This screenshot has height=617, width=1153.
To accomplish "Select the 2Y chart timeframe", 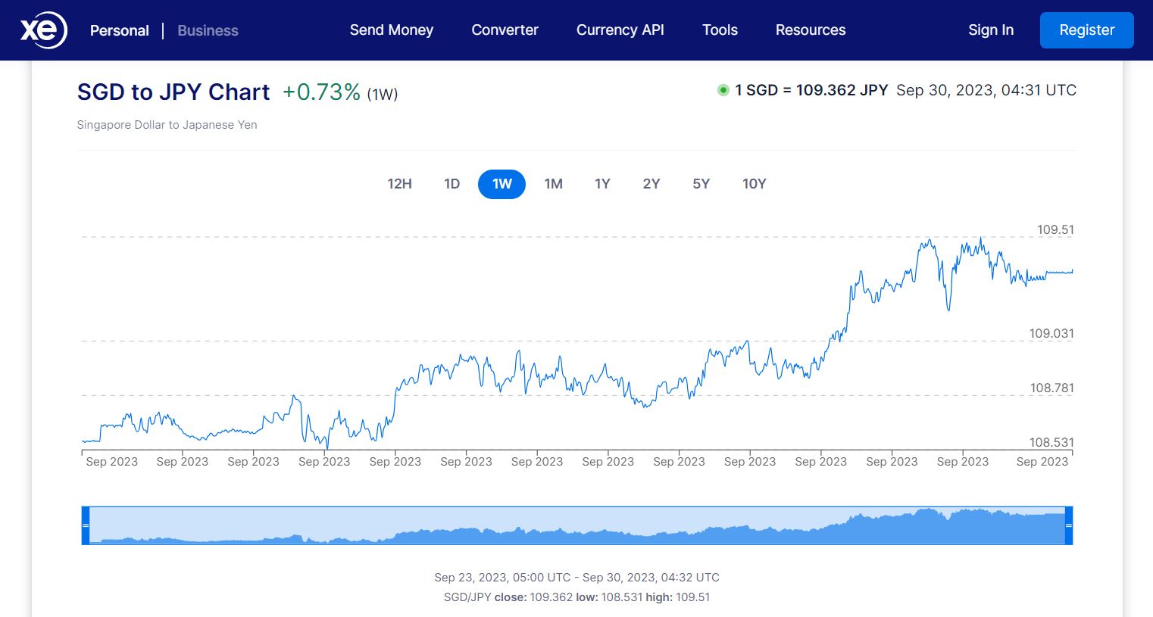I will pyautogui.click(x=651, y=183).
